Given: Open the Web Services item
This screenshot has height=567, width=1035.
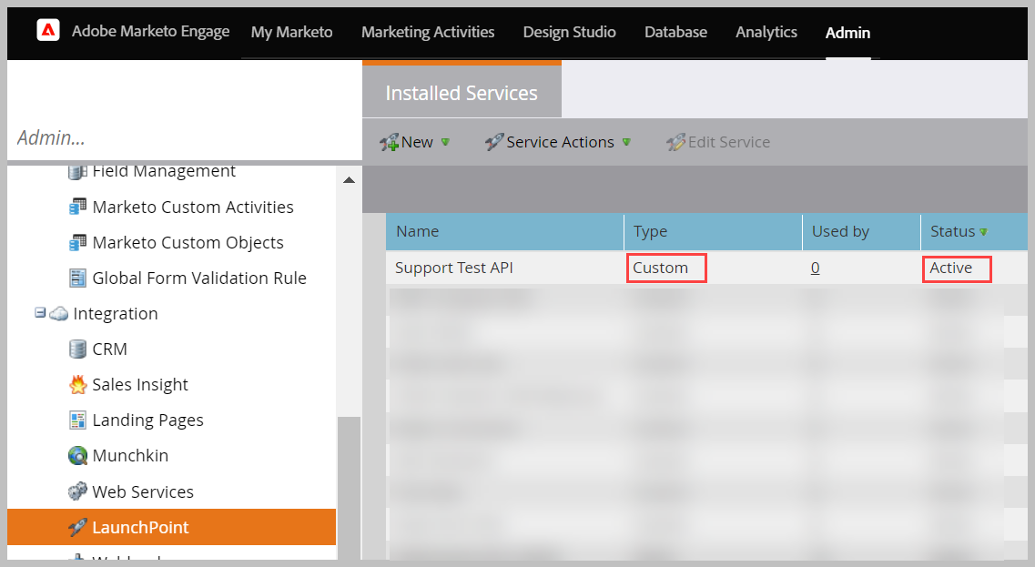Looking at the screenshot, I should click(143, 491).
